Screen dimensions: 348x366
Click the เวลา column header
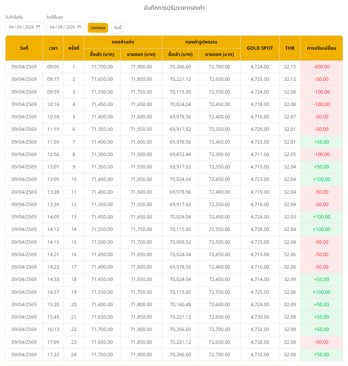pos(53,48)
